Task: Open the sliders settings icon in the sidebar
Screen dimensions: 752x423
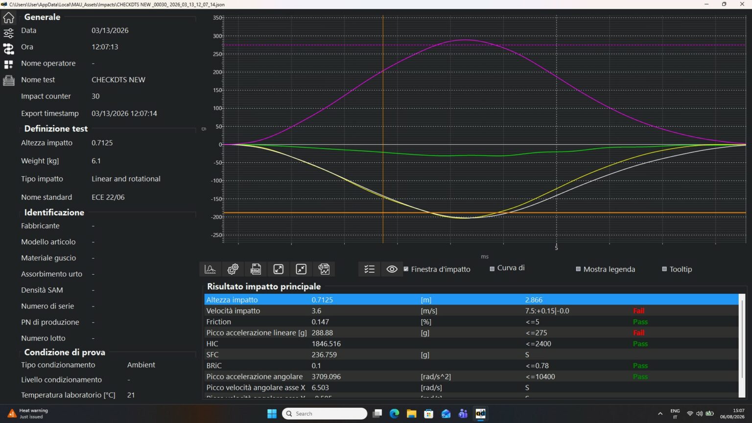Action: (x=8, y=33)
